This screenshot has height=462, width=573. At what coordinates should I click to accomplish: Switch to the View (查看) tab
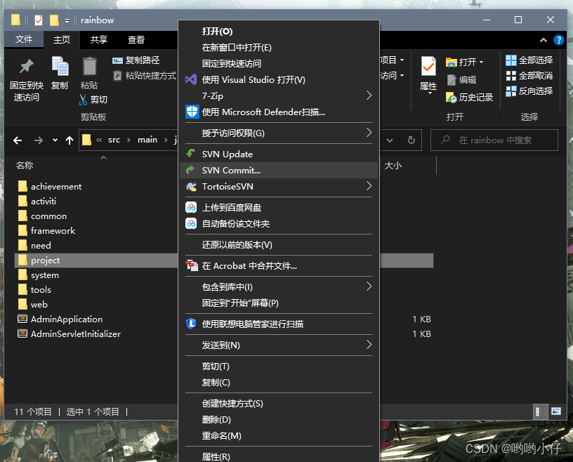[136, 39]
